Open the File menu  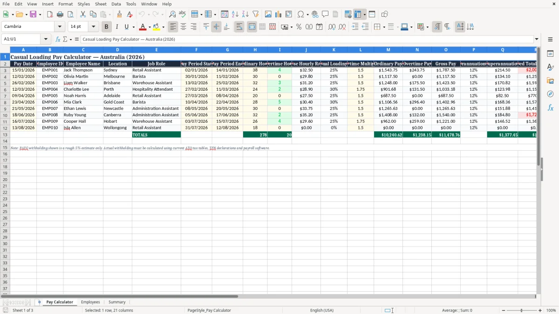coord(6,4)
